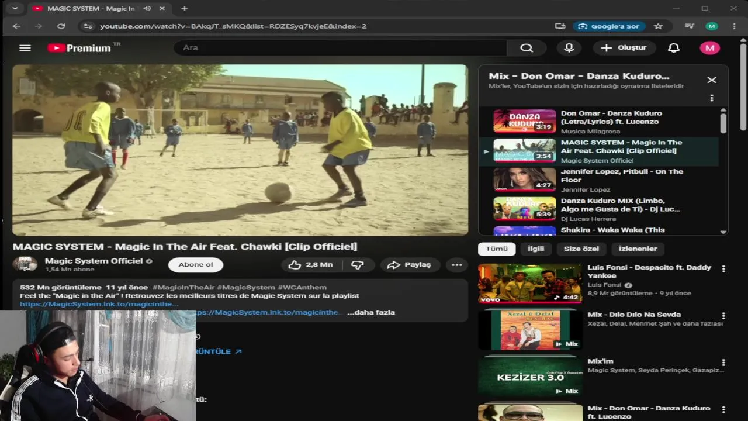Open the account avatar menu on YouTube

(710, 48)
